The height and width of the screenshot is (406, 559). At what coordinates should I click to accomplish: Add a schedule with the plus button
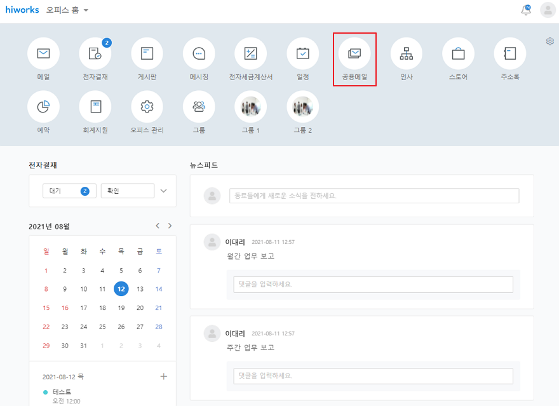pos(163,376)
